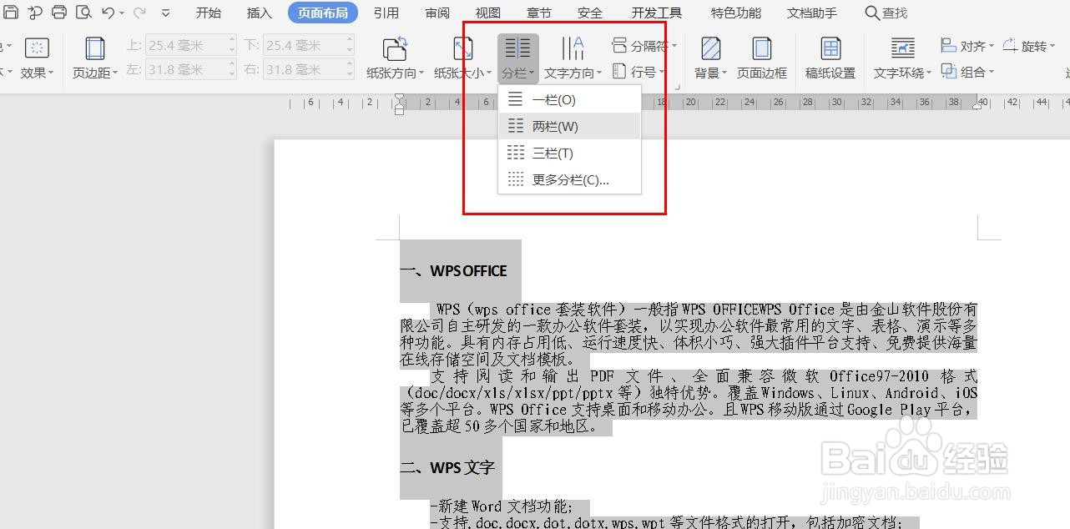
Task: Click the Redo arrow icon
Action: [x=139, y=13]
